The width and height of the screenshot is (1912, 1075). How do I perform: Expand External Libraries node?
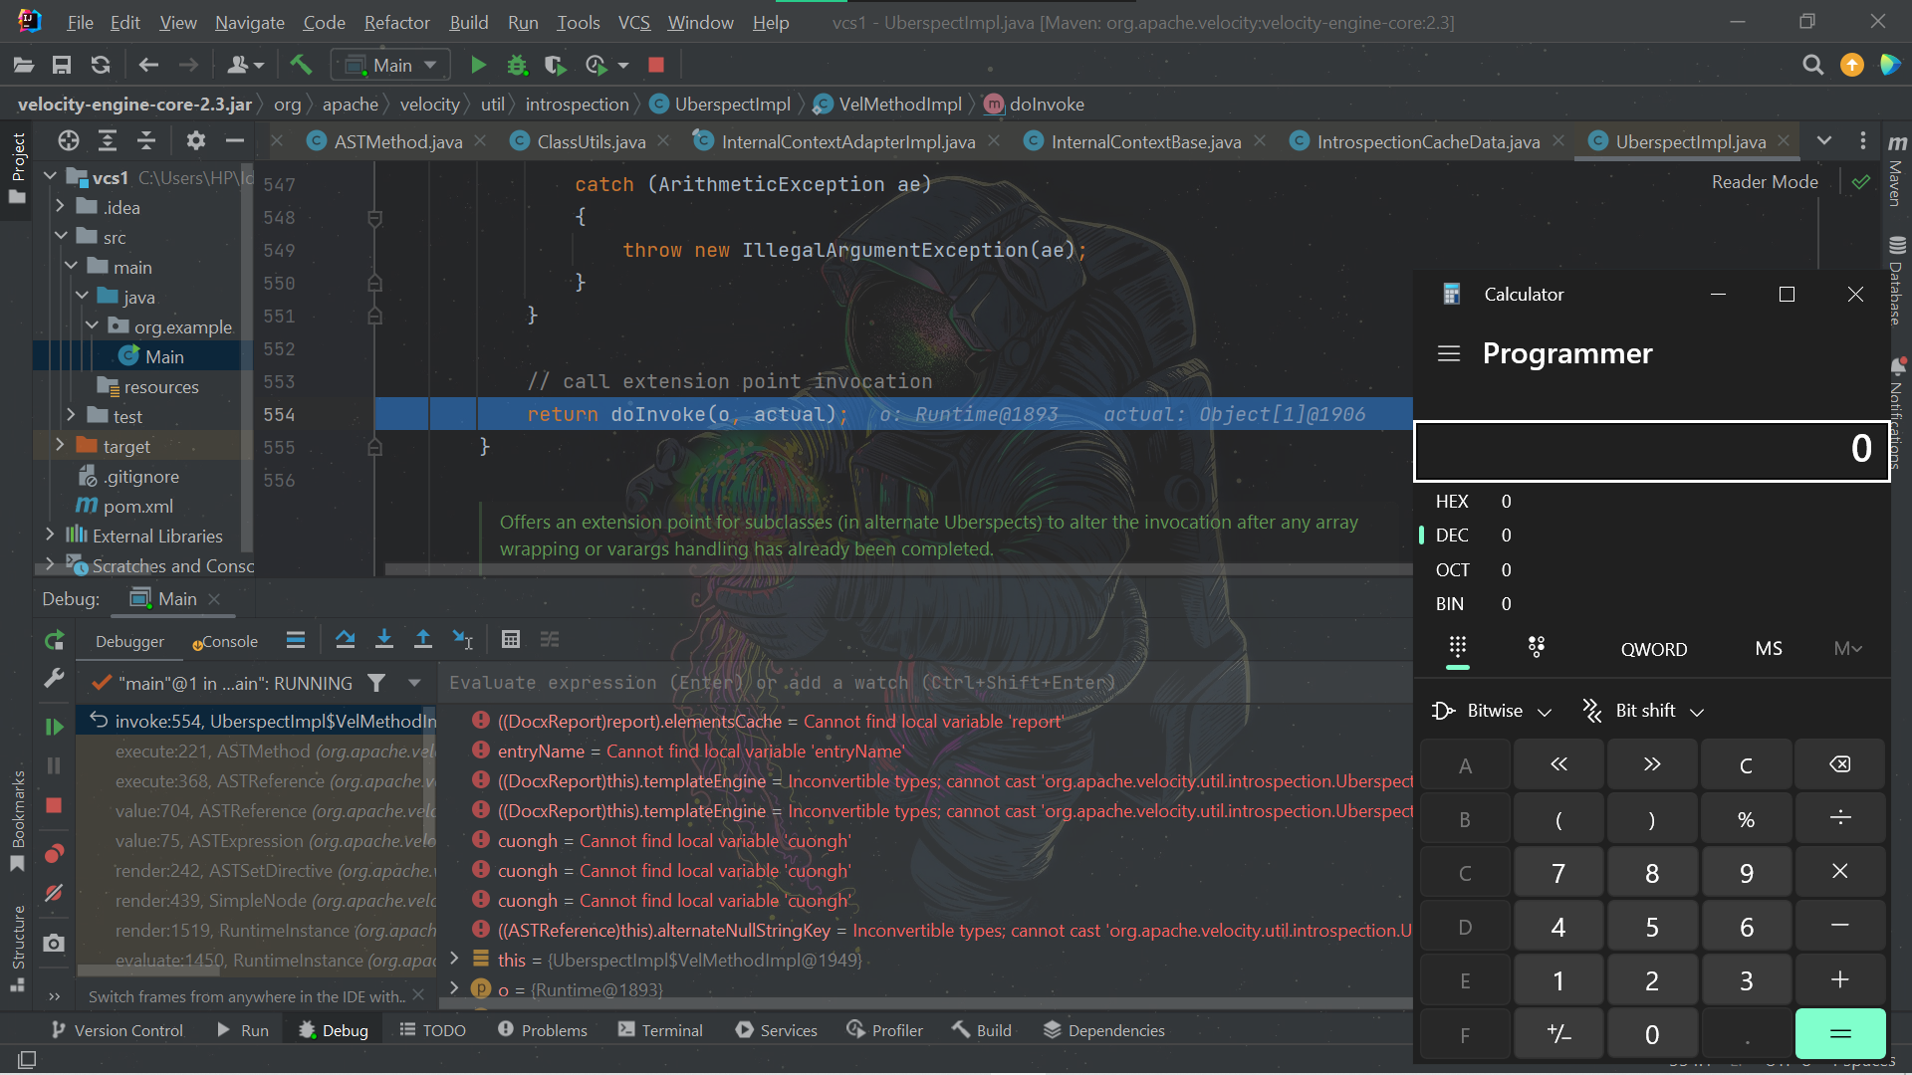[x=50, y=535]
